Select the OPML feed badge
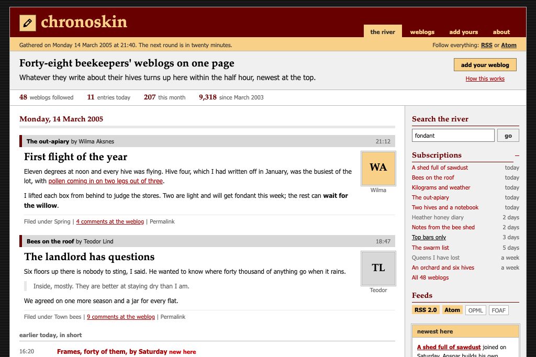This screenshot has width=536, height=357. (x=475, y=310)
